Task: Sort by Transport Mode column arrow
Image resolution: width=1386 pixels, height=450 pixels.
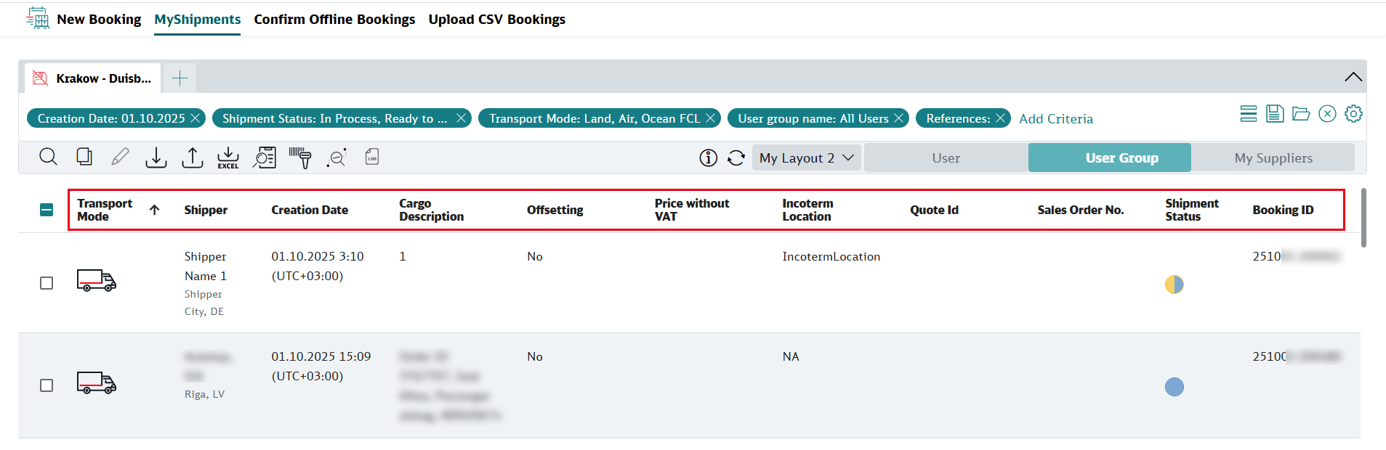Action: pos(154,210)
